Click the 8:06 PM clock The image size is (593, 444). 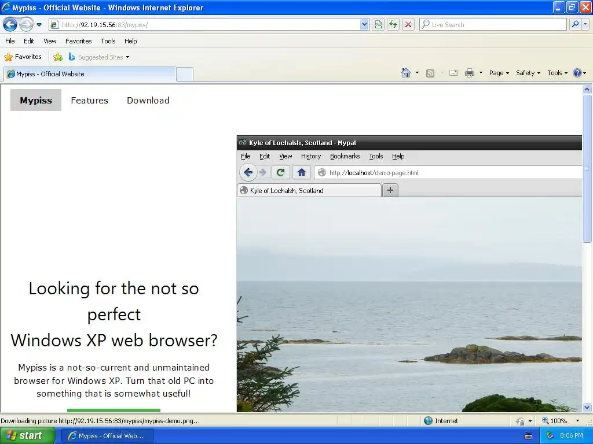click(572, 436)
